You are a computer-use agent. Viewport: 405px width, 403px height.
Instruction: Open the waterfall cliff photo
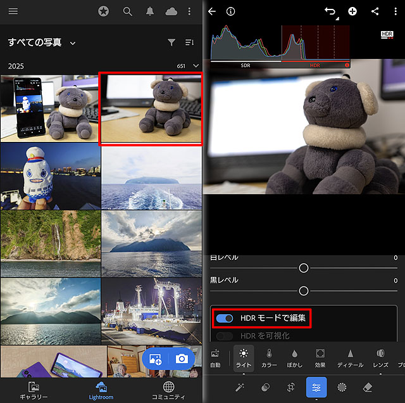click(51, 244)
